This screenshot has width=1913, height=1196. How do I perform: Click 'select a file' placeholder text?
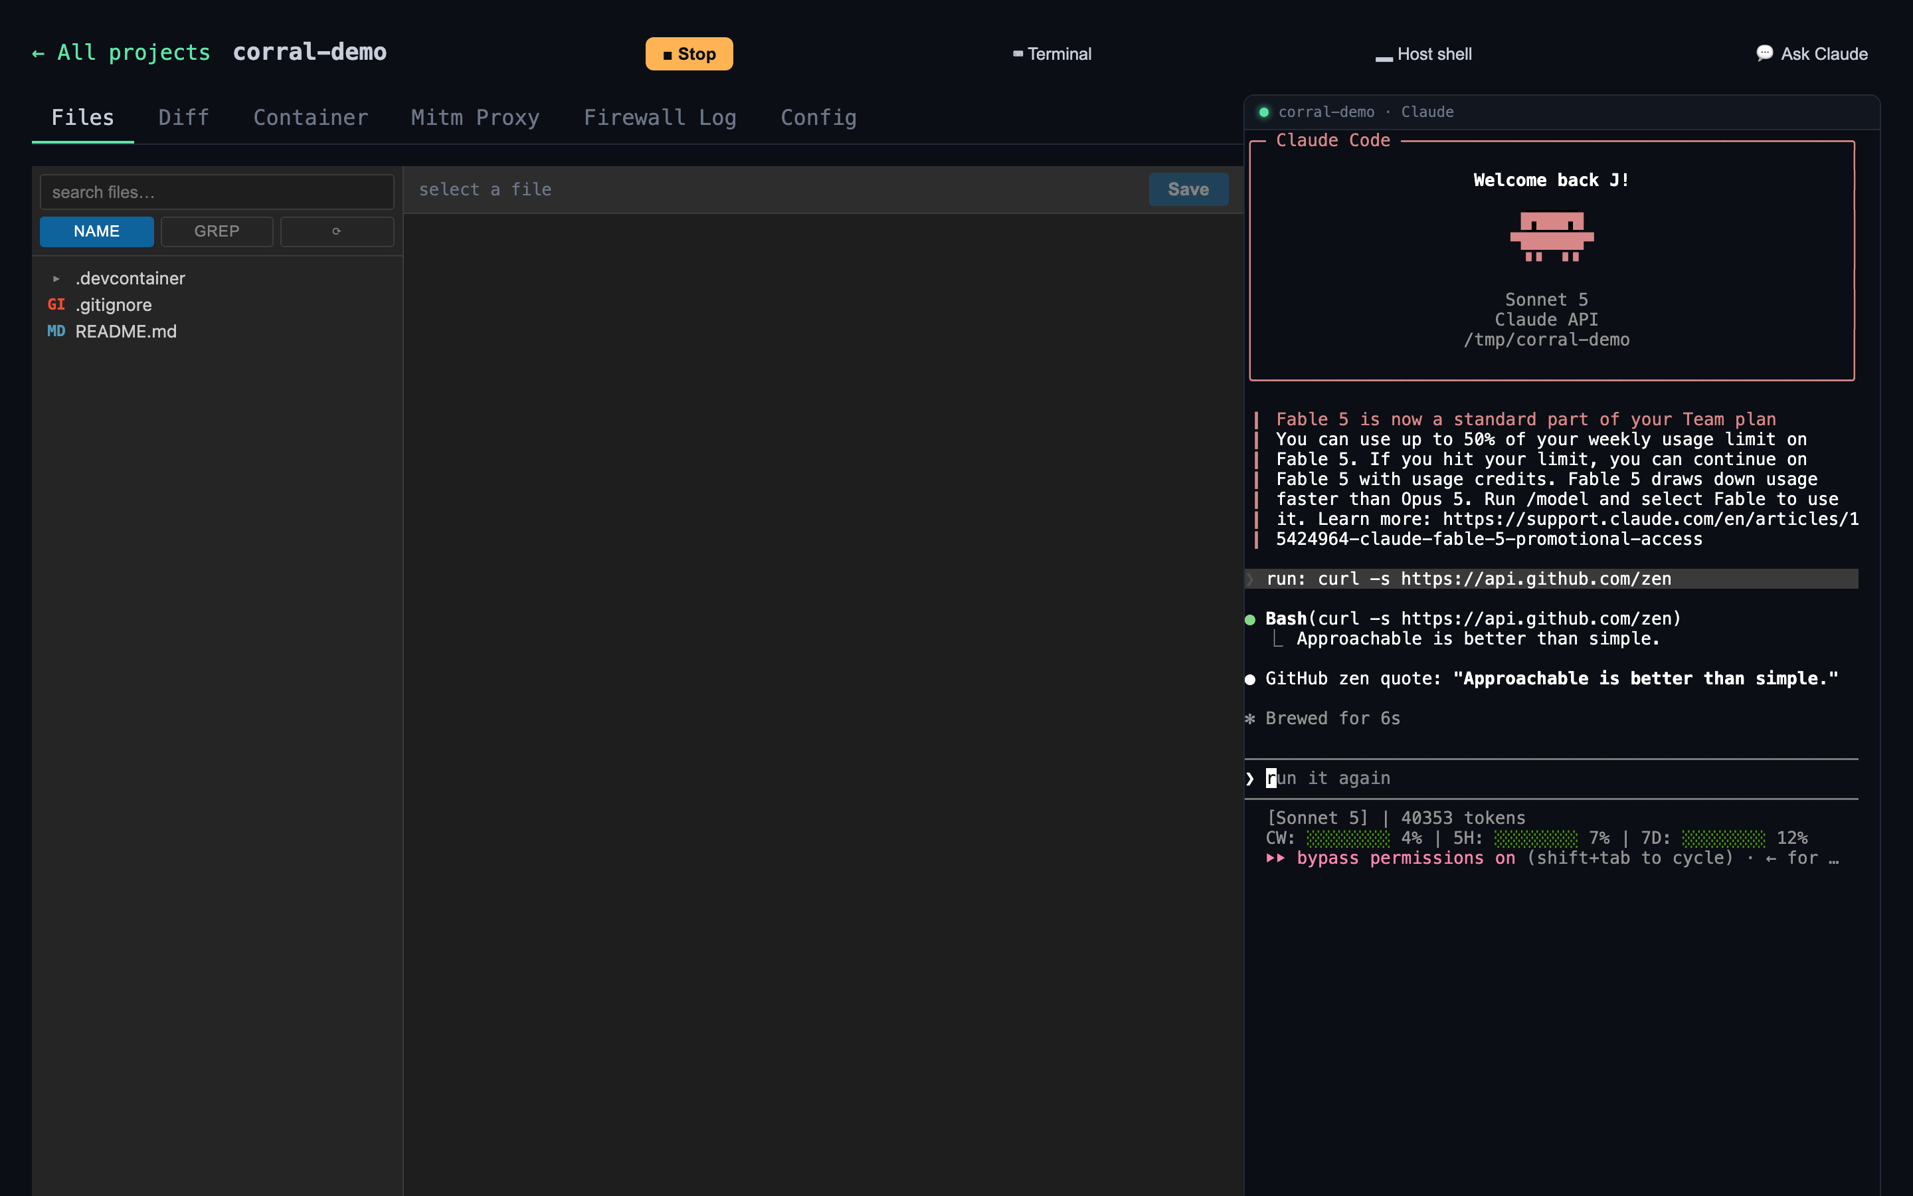(x=486, y=190)
